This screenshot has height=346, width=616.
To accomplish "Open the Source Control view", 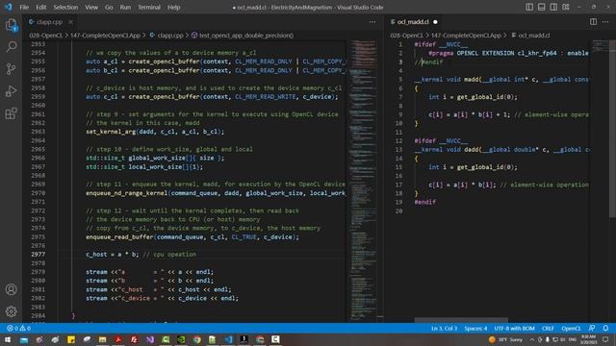I will click(11, 69).
